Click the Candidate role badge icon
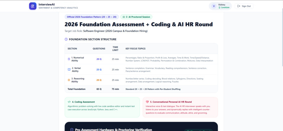 219,8
